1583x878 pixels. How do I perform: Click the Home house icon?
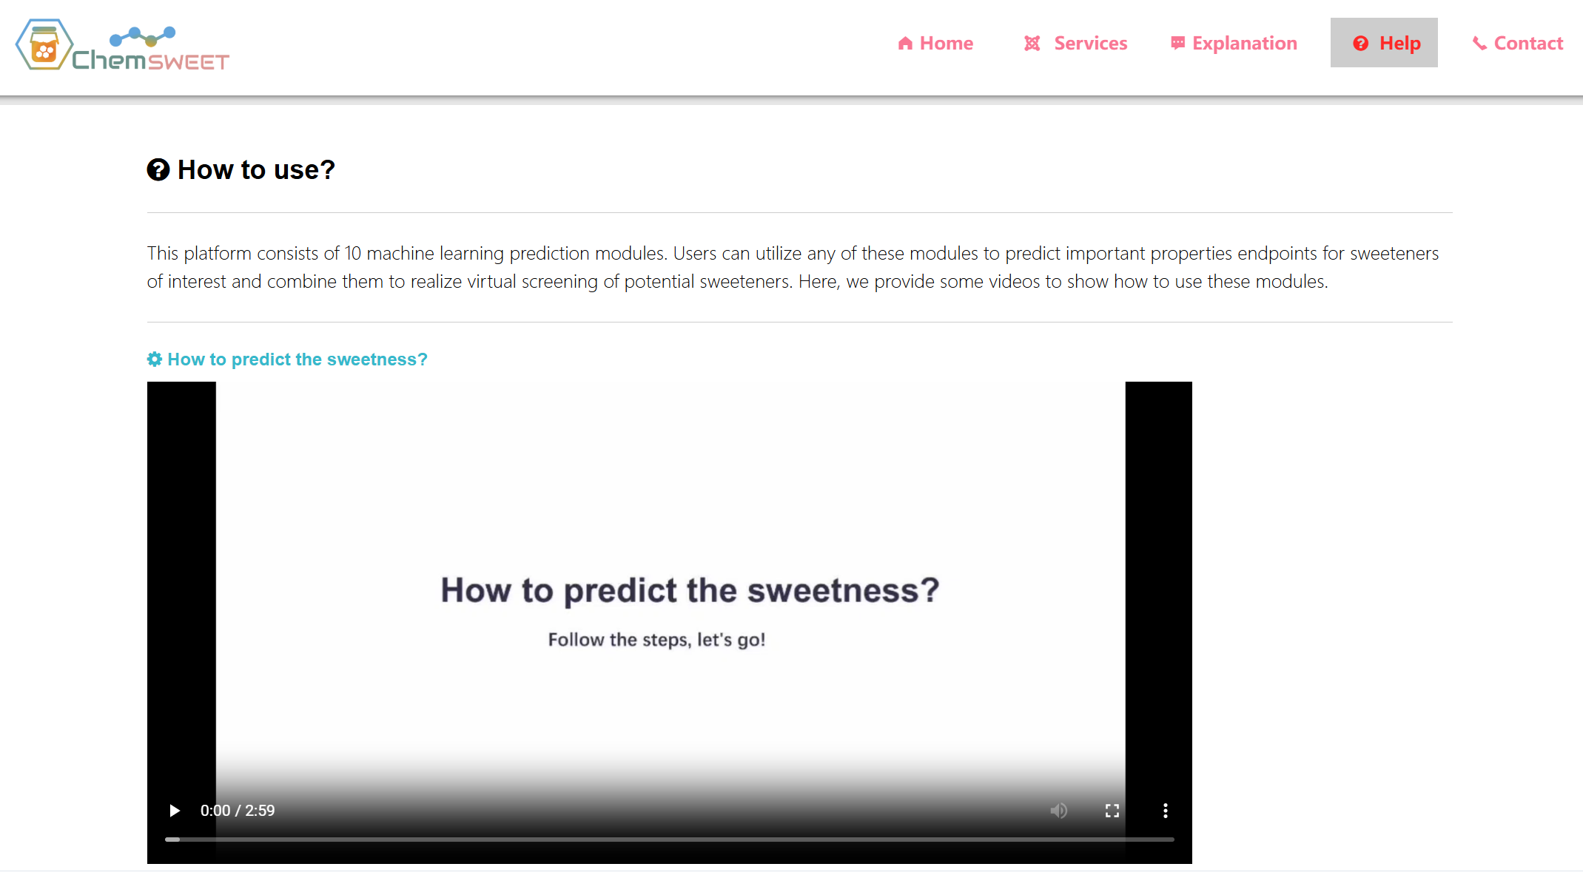(x=905, y=44)
